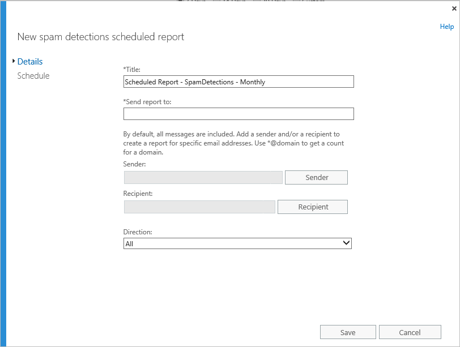
Task: Click the arrow marker beside Details
Action: coord(14,61)
